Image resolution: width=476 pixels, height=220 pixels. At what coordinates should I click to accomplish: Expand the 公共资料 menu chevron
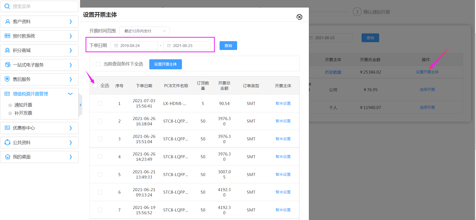(71, 143)
